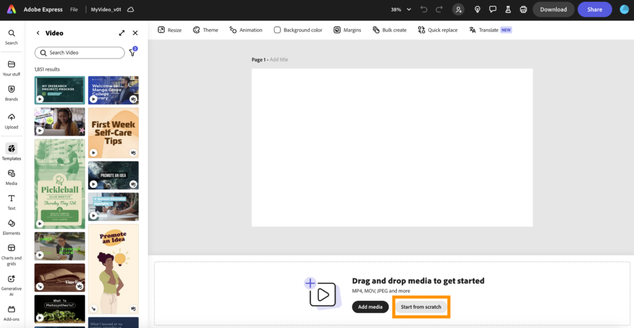Viewport: 634px width, 328px height.
Task: Open the Elements panel icon
Action: click(x=11, y=223)
